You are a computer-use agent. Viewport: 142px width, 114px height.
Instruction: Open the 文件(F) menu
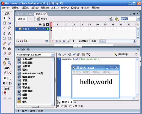coord(6,8)
